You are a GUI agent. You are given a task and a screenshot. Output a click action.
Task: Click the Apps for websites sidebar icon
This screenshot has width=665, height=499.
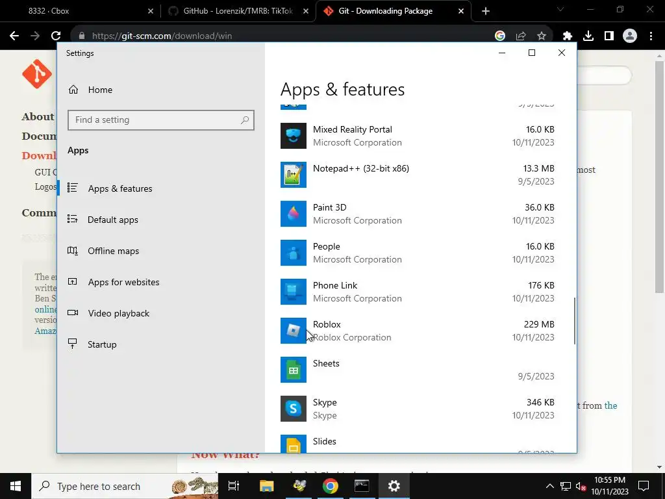(x=73, y=282)
